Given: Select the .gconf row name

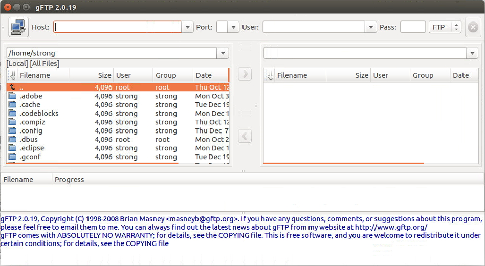Looking at the screenshot, I should click(x=30, y=157).
